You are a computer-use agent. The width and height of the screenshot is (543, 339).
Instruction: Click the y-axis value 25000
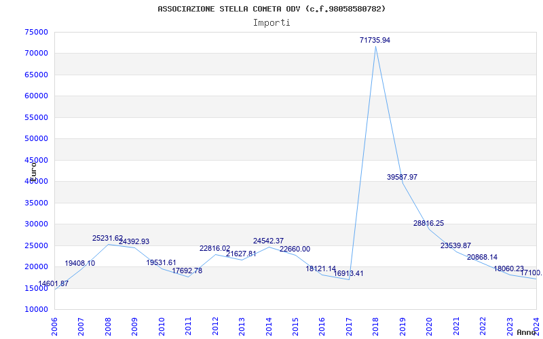tap(37, 245)
